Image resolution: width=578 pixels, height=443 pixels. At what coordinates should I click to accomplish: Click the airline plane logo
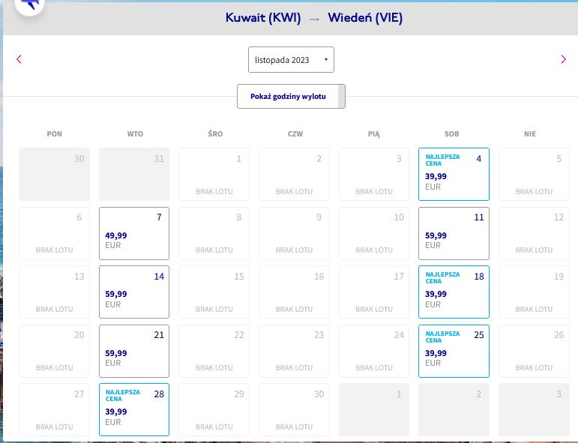click(x=30, y=4)
